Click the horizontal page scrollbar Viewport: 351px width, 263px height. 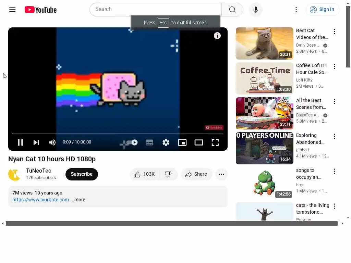click(171, 223)
